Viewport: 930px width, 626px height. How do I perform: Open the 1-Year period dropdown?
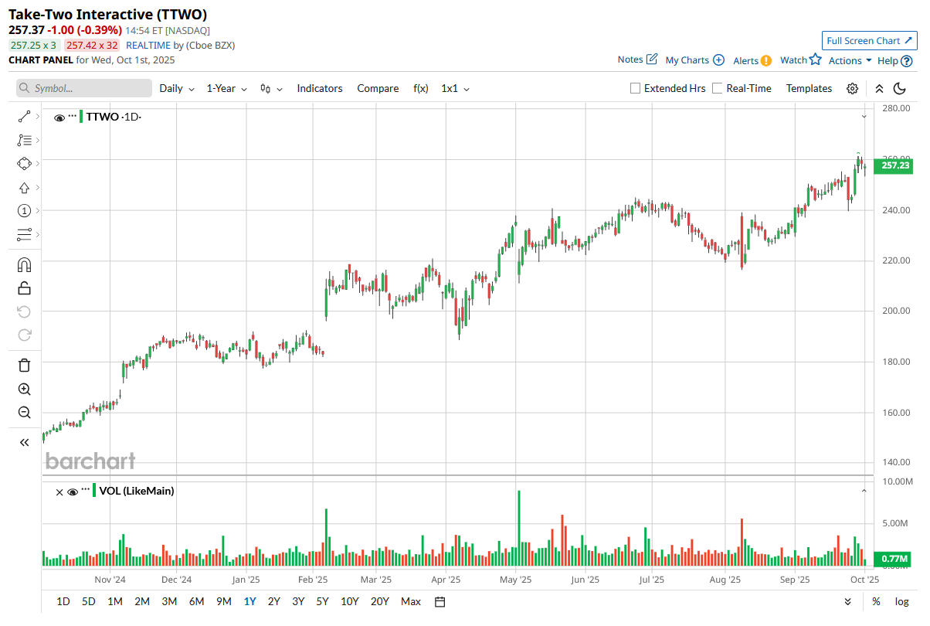click(226, 88)
